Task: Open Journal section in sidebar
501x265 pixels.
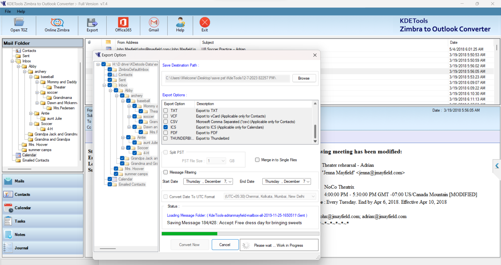Action: coord(43,248)
